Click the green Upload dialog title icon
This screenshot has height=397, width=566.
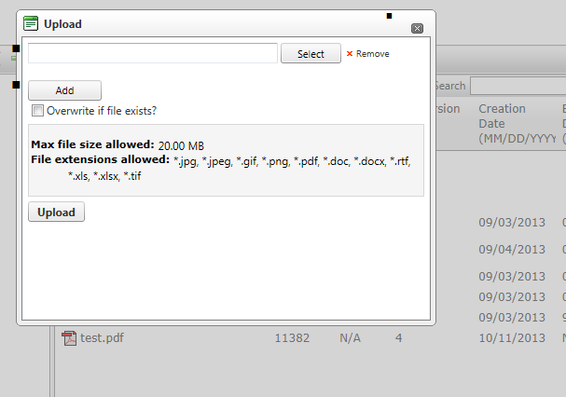pyautogui.click(x=30, y=23)
